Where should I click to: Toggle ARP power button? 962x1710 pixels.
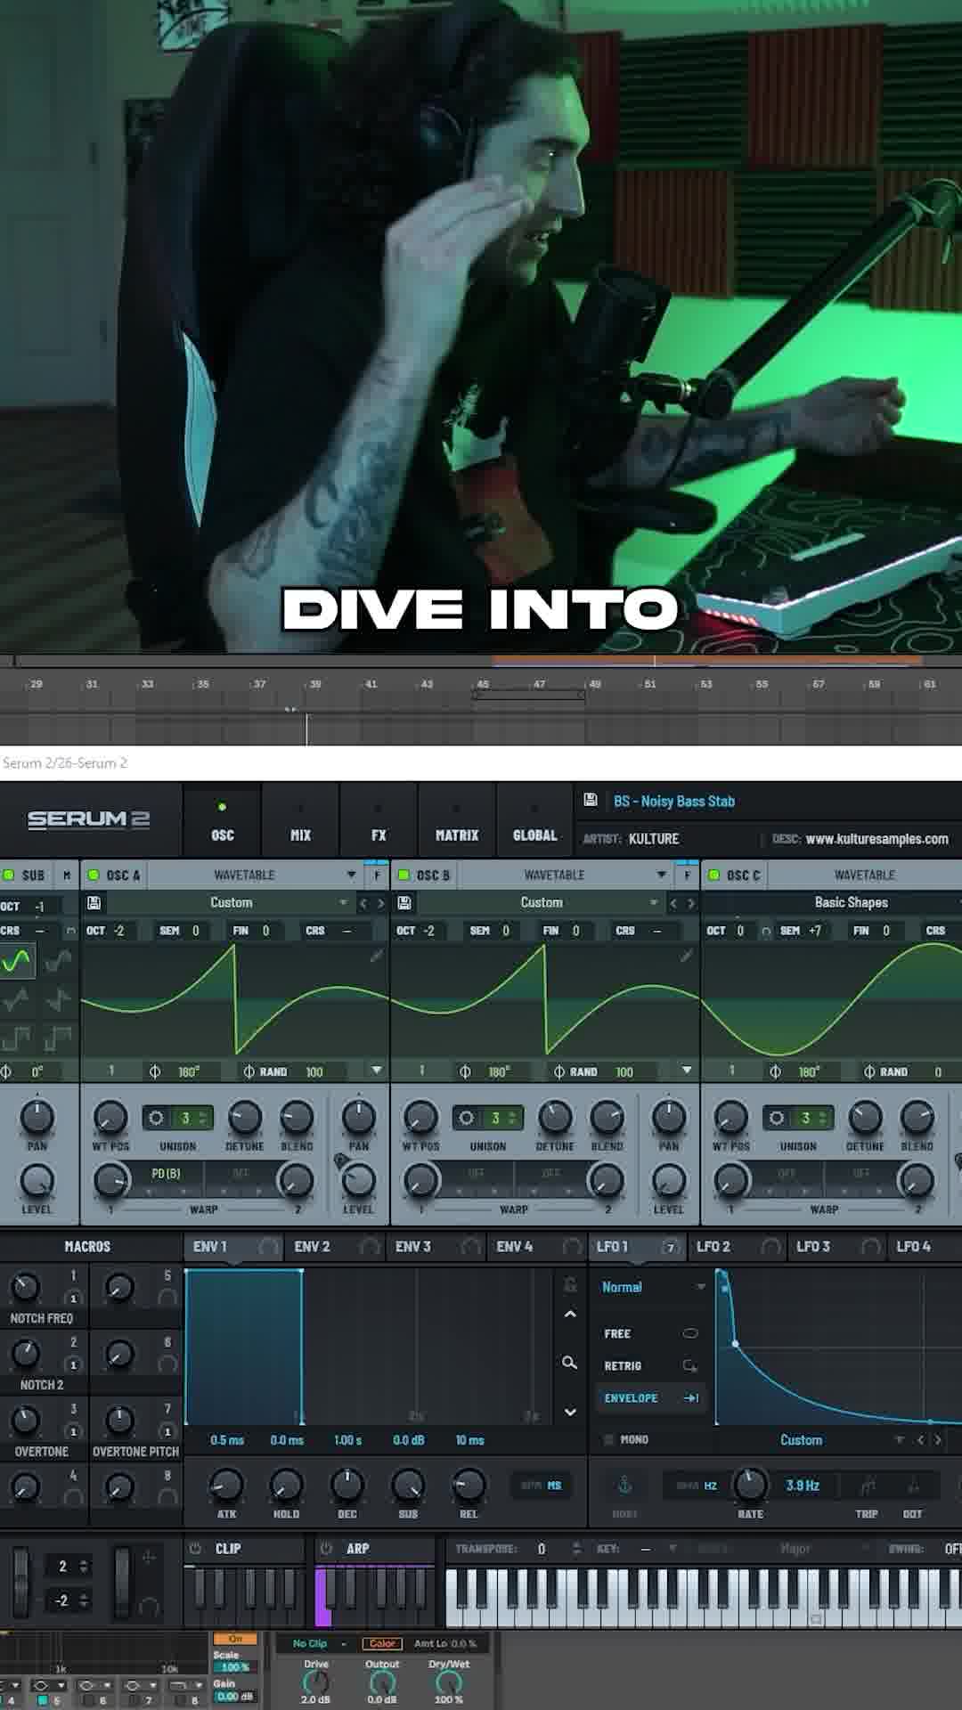pos(327,1548)
